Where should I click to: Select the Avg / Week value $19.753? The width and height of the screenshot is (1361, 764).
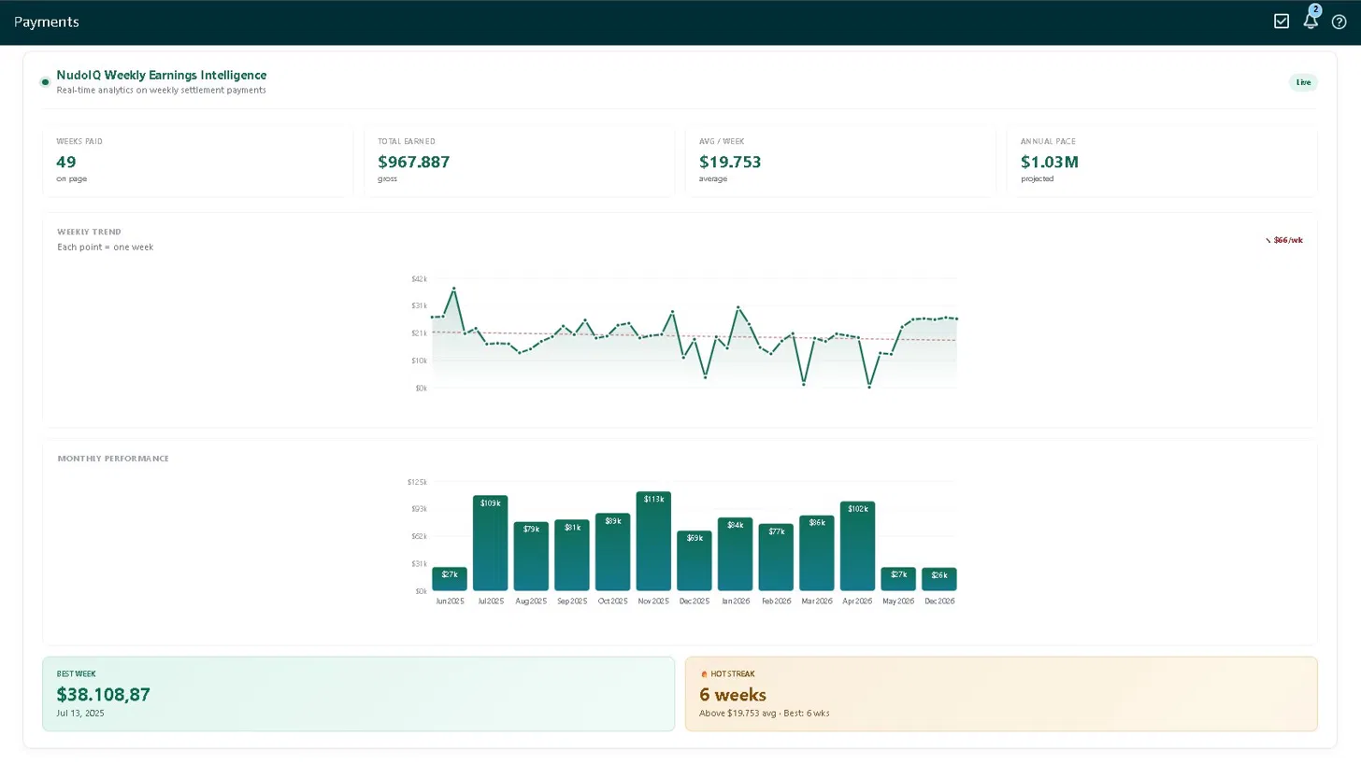coord(730,162)
